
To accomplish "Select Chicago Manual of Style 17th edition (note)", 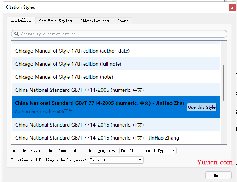I will [x=116, y=77].
